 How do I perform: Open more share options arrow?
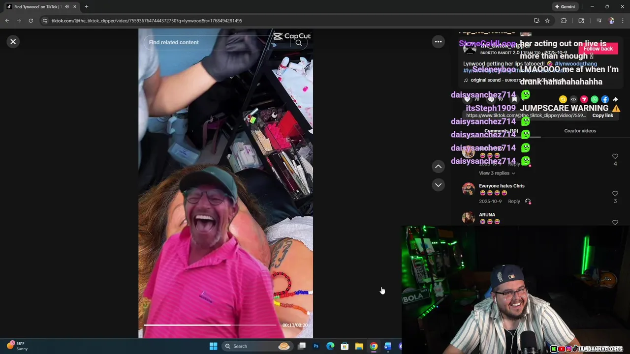tap(615, 99)
